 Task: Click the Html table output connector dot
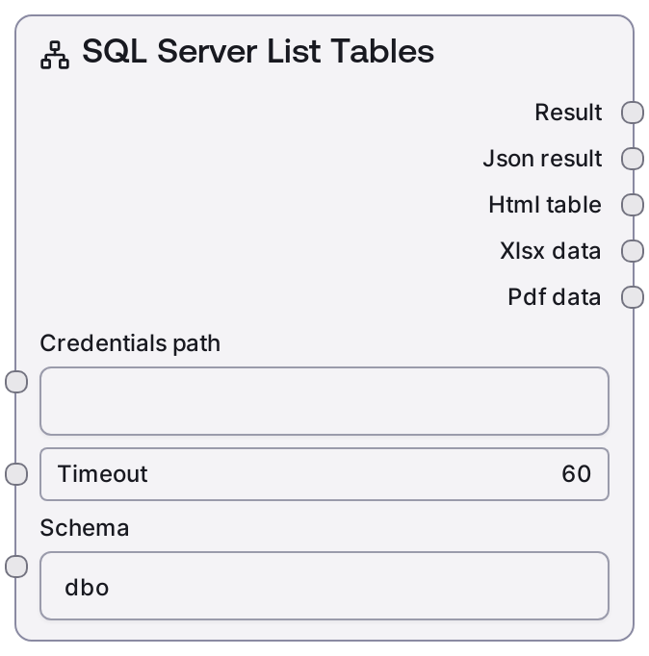pos(633,205)
